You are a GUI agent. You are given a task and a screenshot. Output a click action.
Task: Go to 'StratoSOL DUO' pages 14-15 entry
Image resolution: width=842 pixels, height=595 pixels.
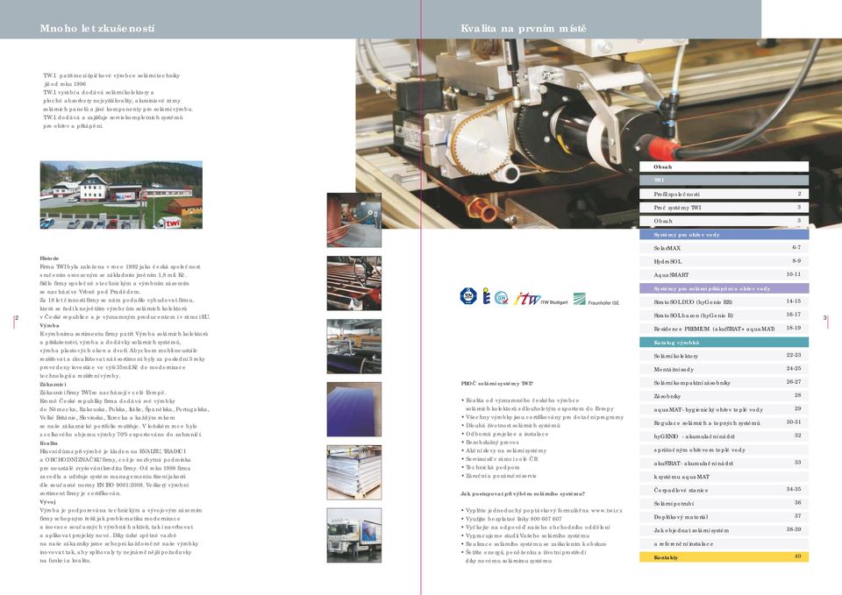724,301
